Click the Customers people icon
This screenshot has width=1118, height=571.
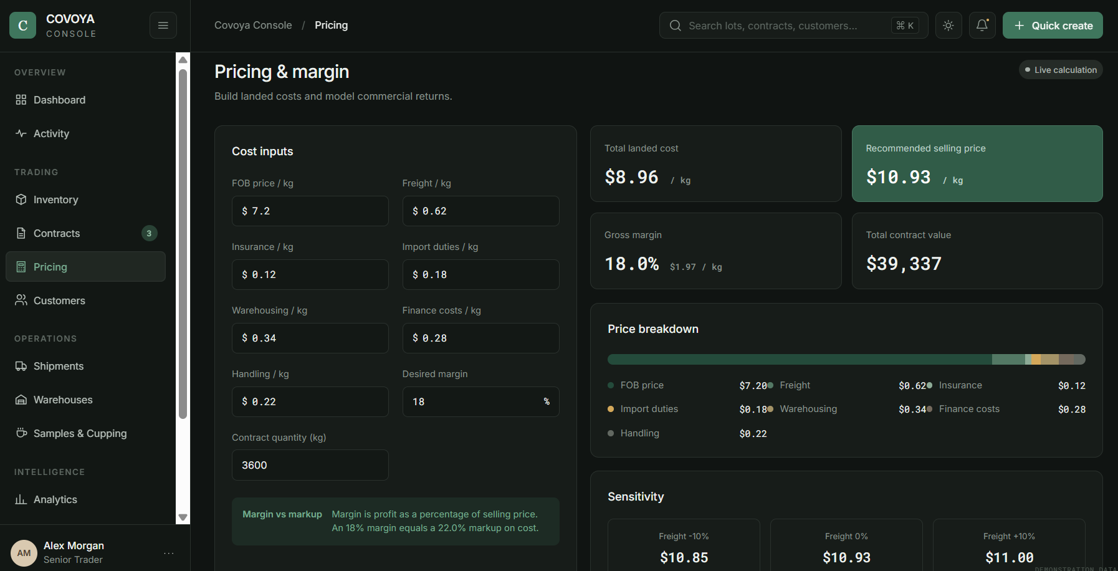[x=21, y=300]
